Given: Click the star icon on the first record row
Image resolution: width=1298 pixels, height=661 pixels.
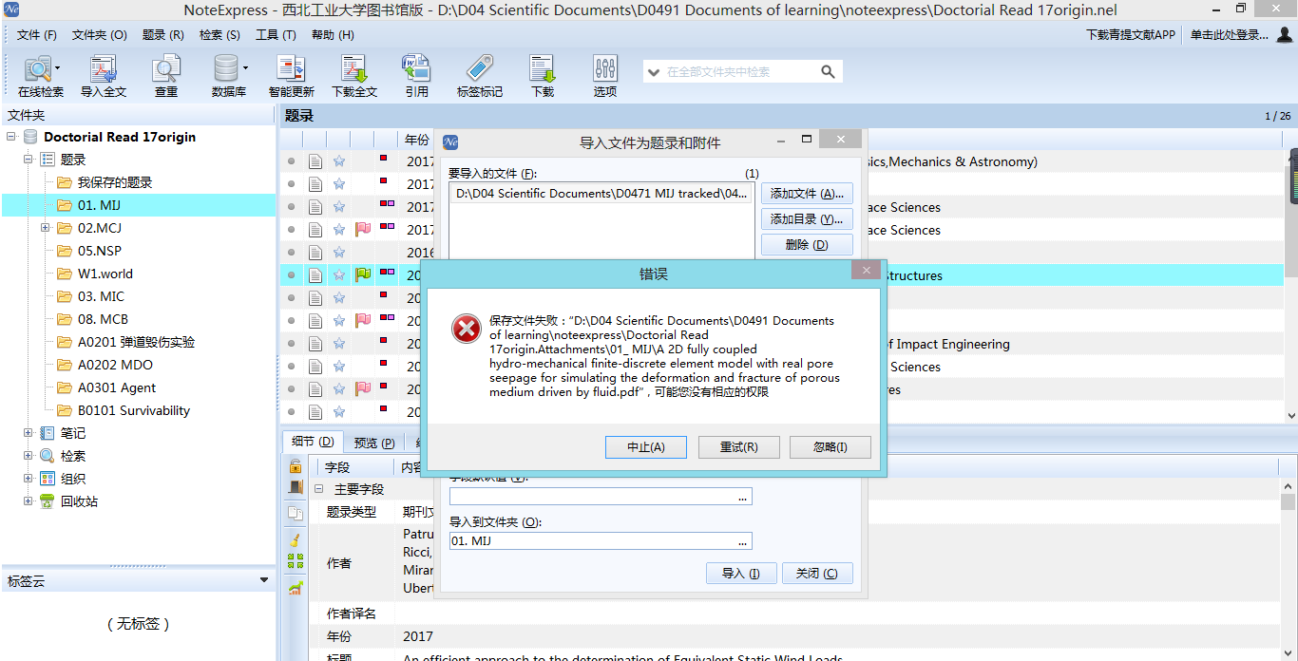Looking at the screenshot, I should click(339, 161).
